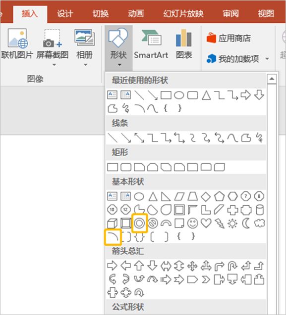The height and width of the screenshot is (315, 286).
Task: Select the triangle in recently used shapes
Action: pos(206,95)
